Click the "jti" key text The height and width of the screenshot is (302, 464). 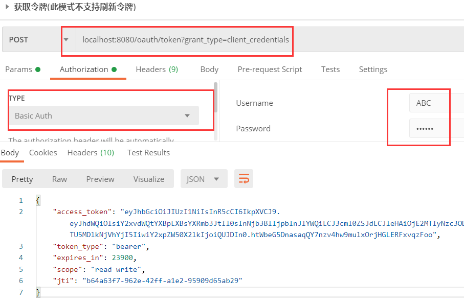point(63,281)
